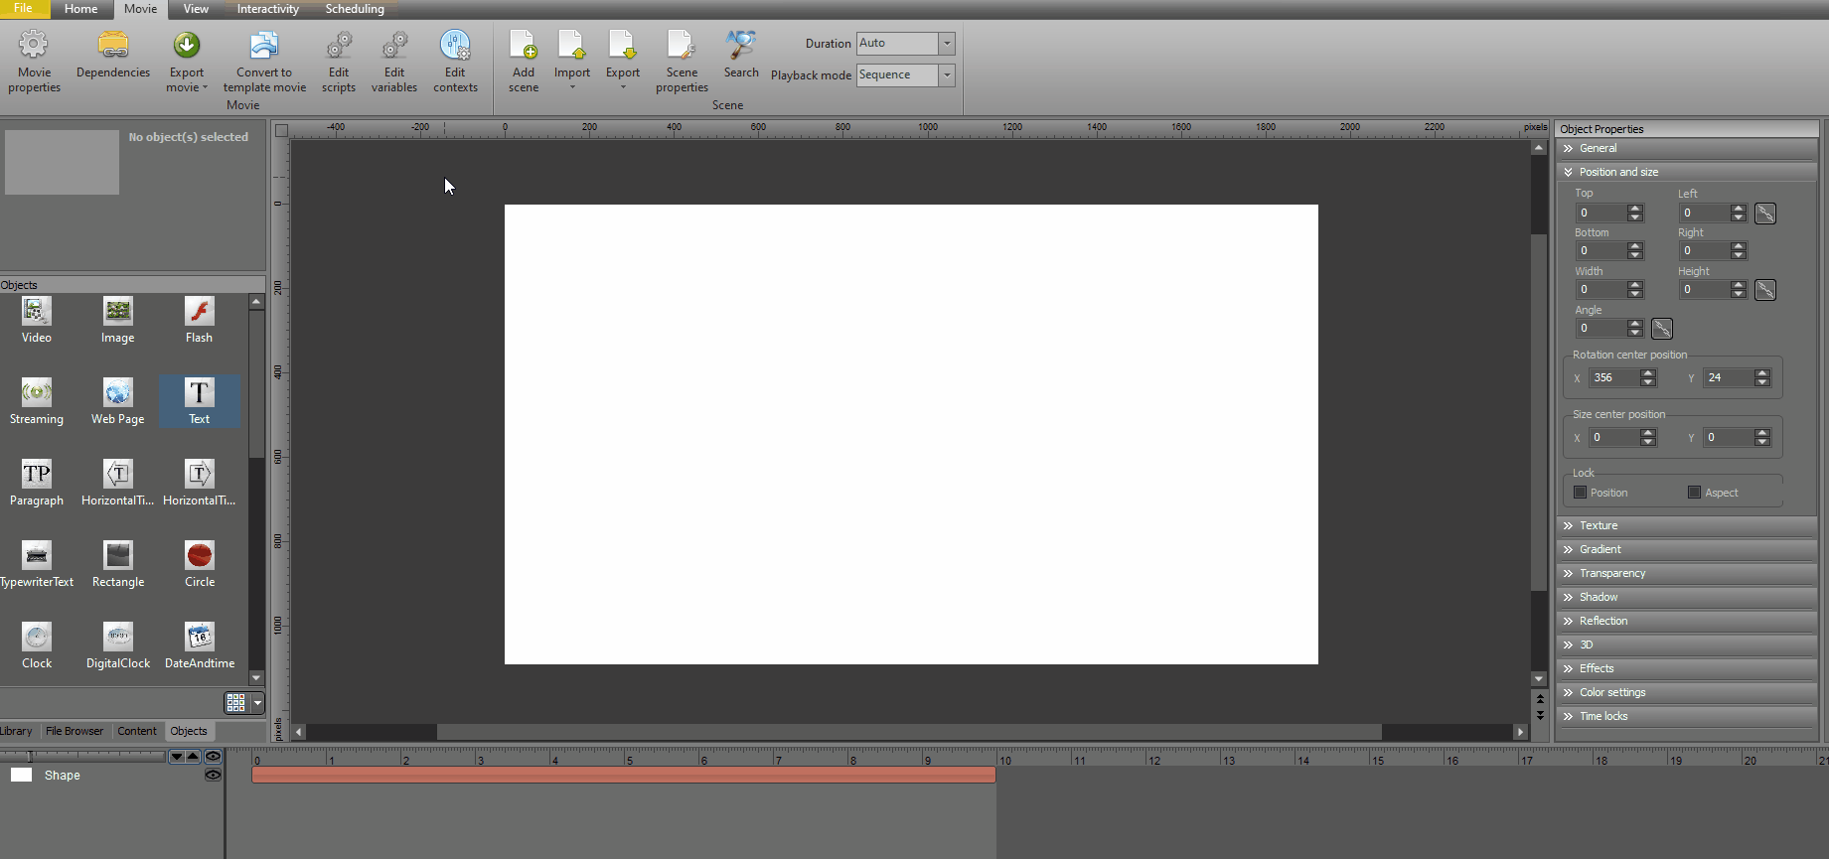1829x859 pixels.
Task: Click the Width value input field
Action: (1600, 290)
